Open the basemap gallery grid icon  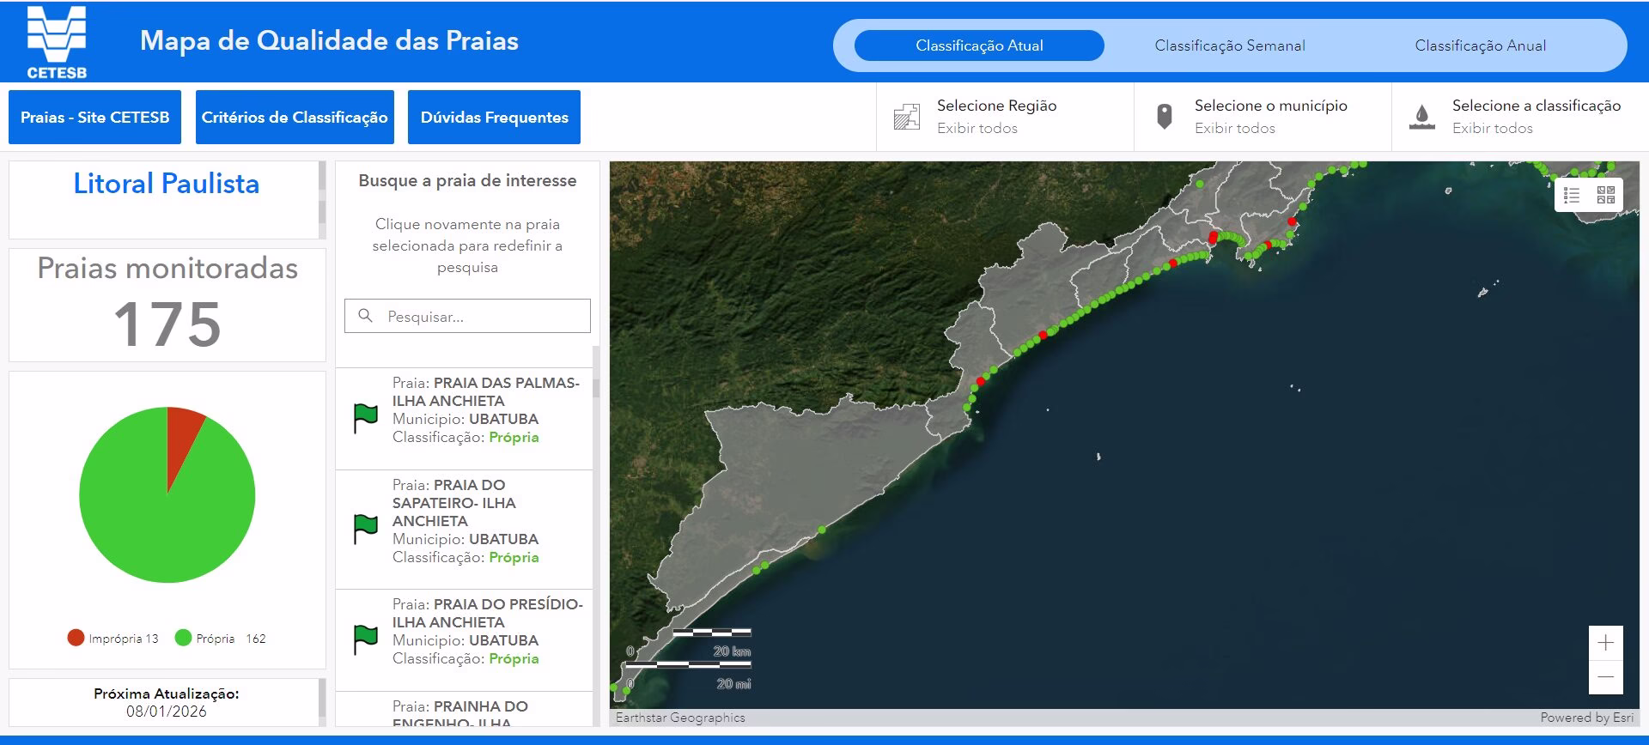(1605, 196)
